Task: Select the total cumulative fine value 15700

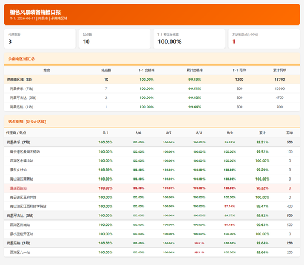Action: pyautogui.click(x=280, y=80)
